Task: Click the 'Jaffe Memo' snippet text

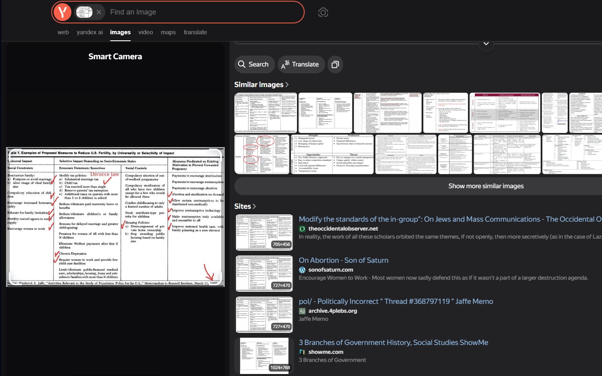Action: point(313,319)
